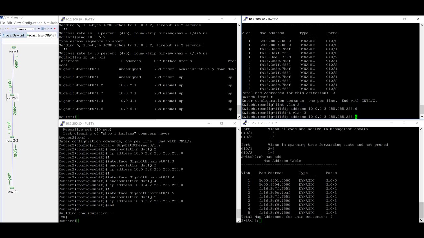The image size is (424, 238).
Task: Click the Router2# prompt at terminal bottom
Action: (68, 221)
